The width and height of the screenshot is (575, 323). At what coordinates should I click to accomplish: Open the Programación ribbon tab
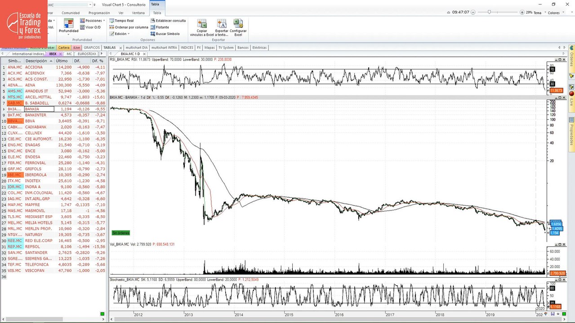[x=98, y=13]
